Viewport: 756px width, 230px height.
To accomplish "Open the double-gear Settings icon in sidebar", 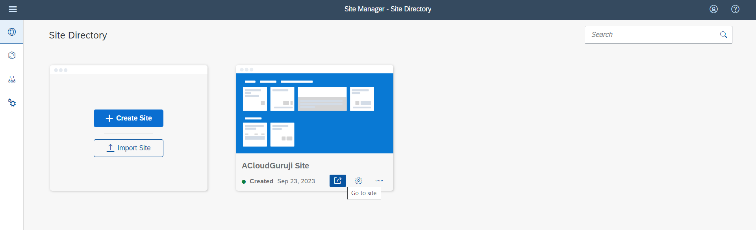I will tap(12, 103).
